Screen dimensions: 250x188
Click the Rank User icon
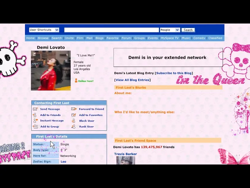coord(73,127)
